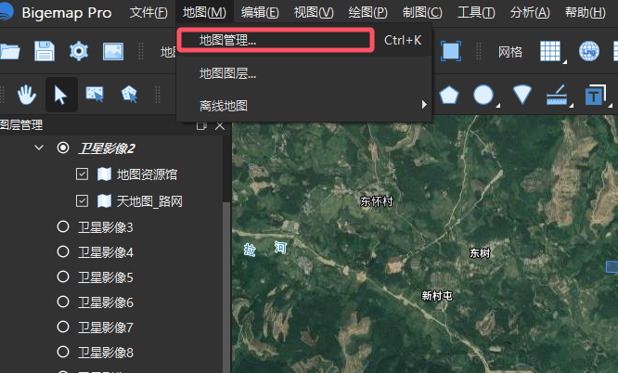Click the save disk icon
Screen dimensions: 618x373
point(45,51)
